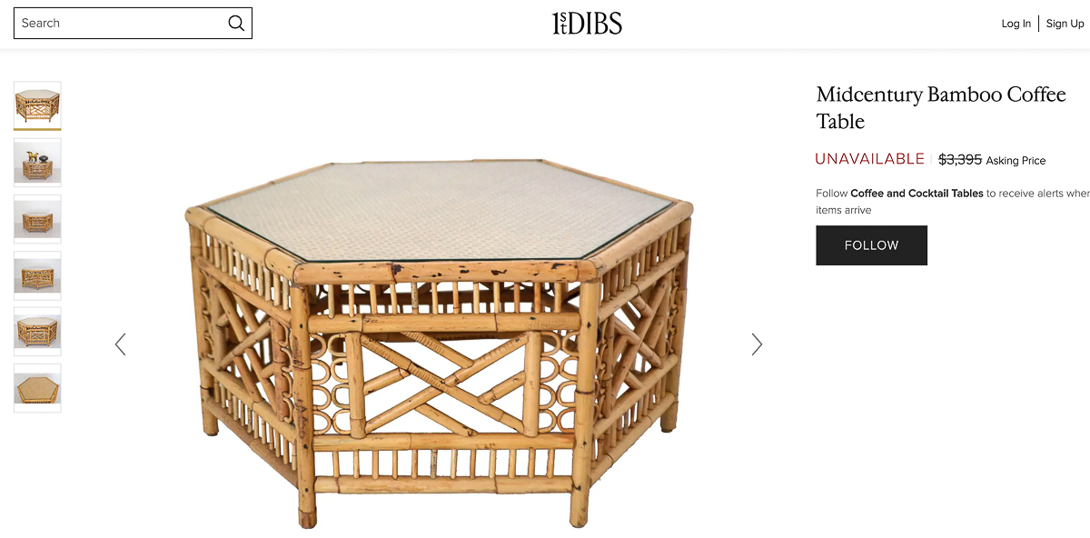Select the first highlighted table thumbnail
This screenshot has width=1090, height=538.
coord(37,105)
